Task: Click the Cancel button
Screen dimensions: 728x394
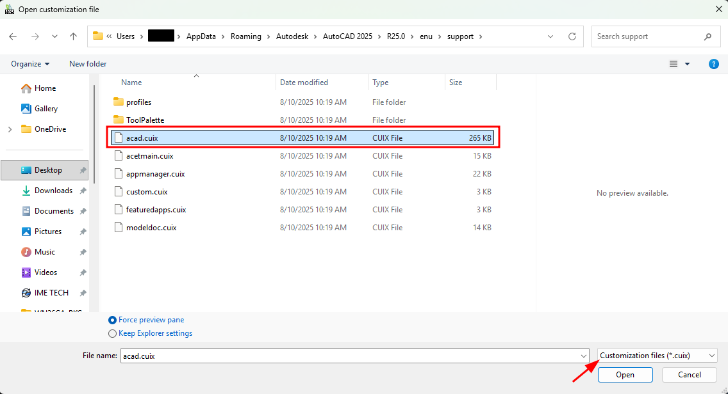Action: pyautogui.click(x=689, y=375)
